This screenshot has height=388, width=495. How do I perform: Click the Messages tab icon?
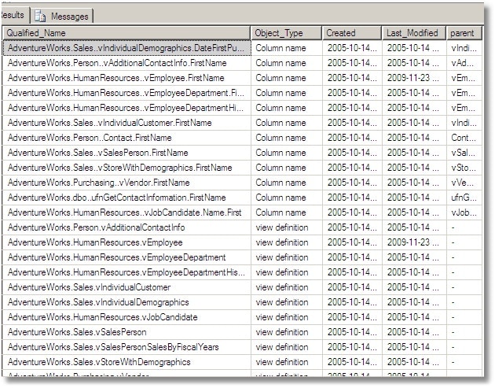point(40,16)
